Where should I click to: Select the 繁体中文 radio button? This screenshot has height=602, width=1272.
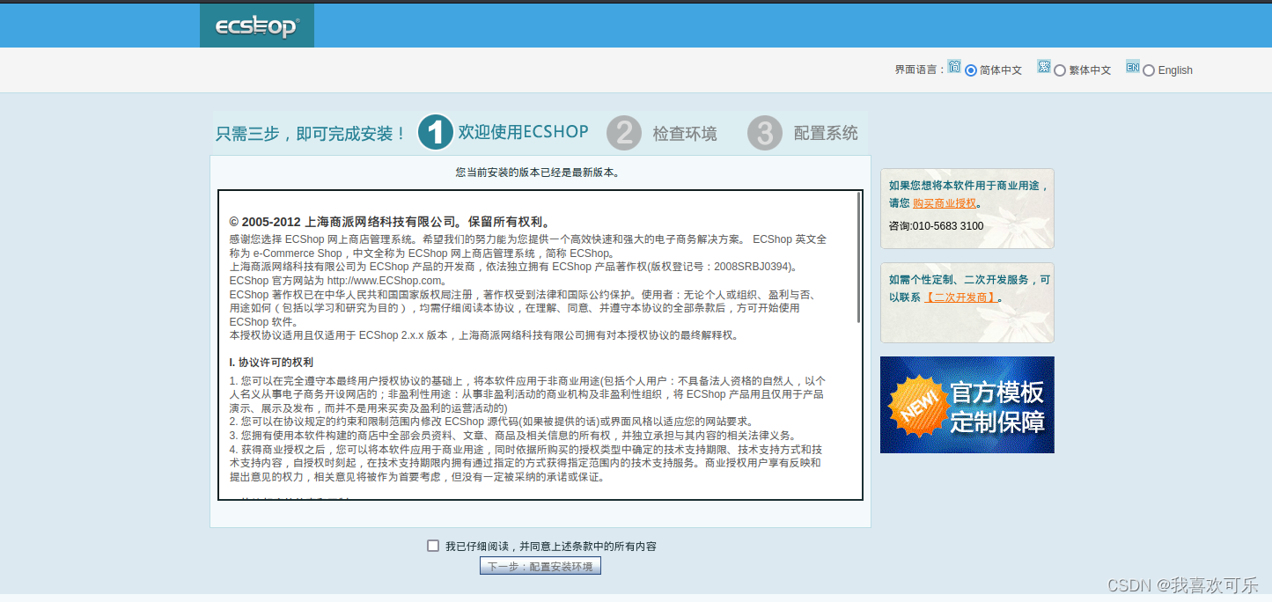tap(1058, 70)
